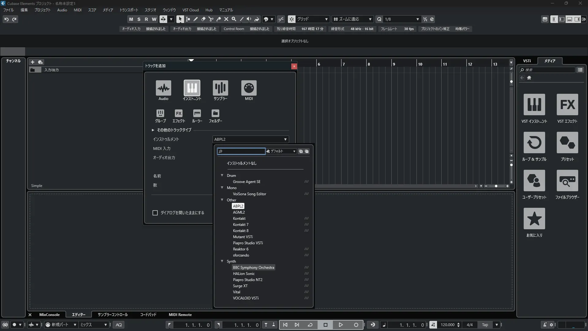The height and width of the screenshot is (331, 588).
Task: Open Loops & Samples media tile
Action: (534, 143)
